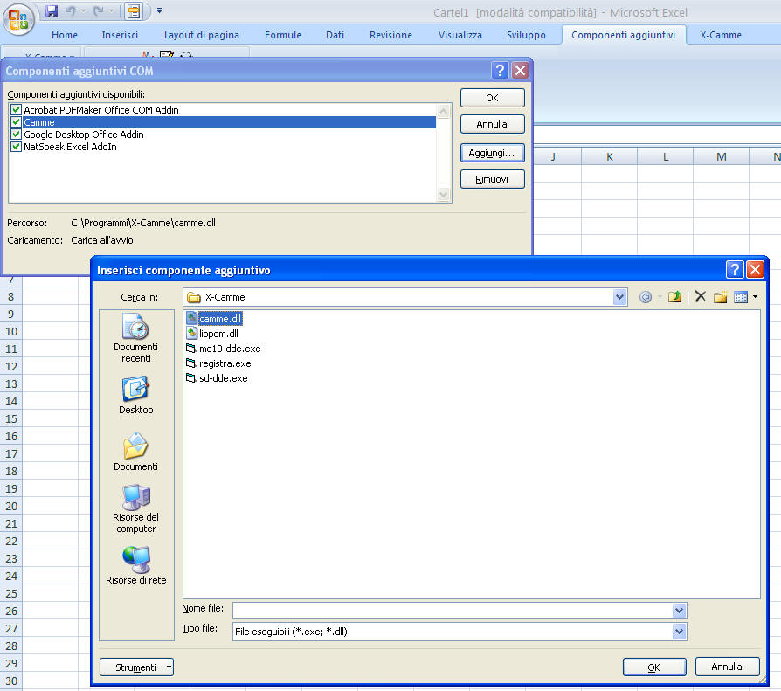Select the Revisione ribbon tab

tap(391, 35)
